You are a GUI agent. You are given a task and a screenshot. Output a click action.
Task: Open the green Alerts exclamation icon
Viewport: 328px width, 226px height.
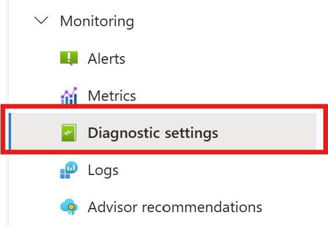pyautogui.click(x=69, y=59)
